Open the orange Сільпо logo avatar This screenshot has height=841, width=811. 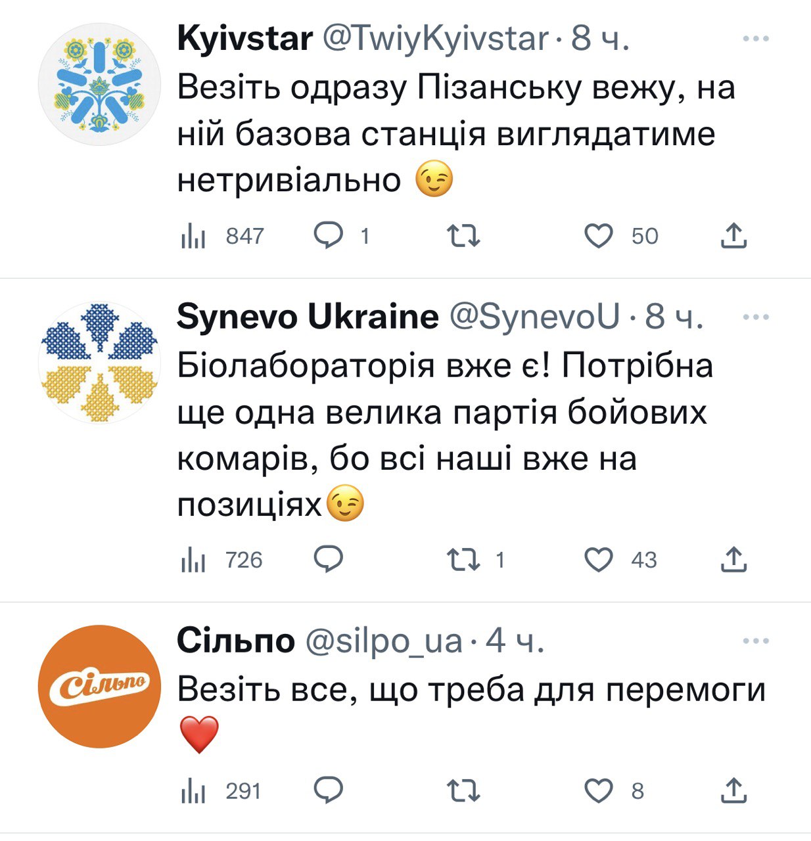pos(99,686)
